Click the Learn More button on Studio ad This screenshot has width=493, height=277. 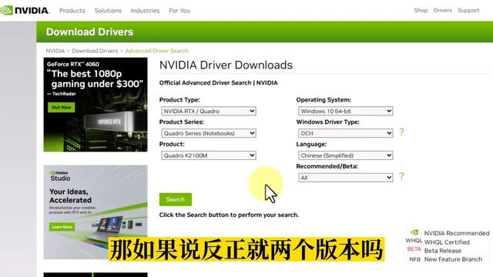pos(62,227)
